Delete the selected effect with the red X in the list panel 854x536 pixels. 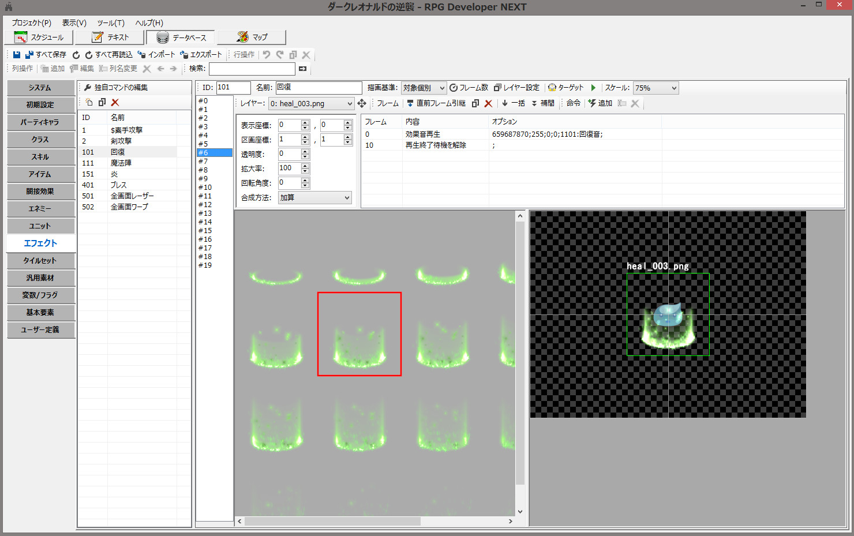[x=115, y=102]
